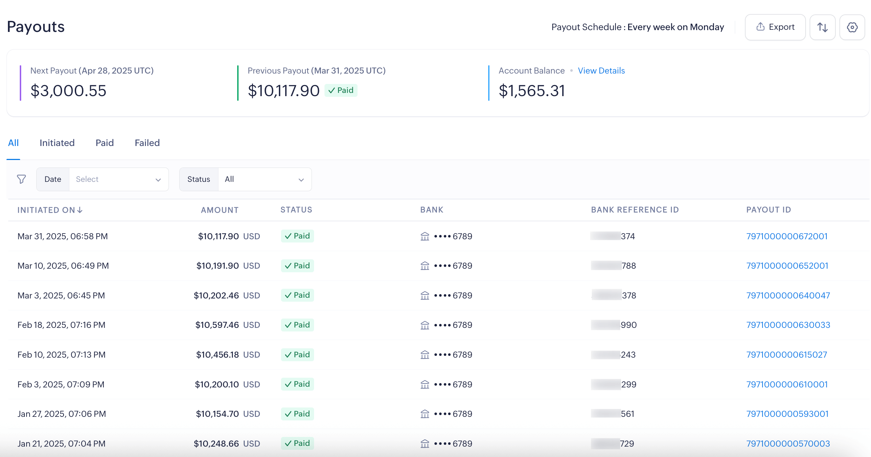Switch to the Paid tab
This screenshot has height=457, width=871.
tap(105, 143)
